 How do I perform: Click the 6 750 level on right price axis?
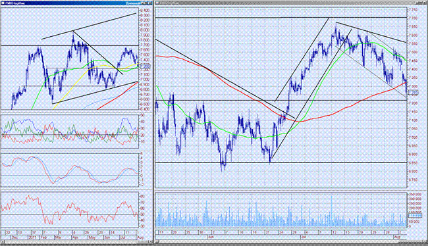coord(414,180)
